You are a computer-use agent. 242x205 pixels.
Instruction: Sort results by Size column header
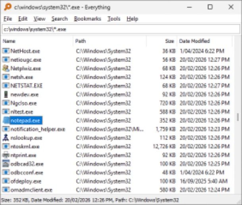click(161, 41)
